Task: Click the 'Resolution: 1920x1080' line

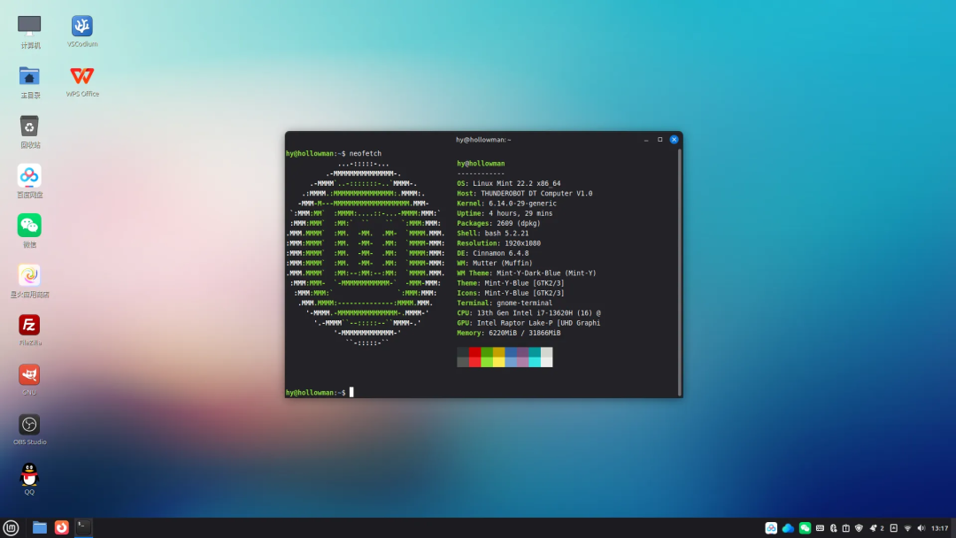Action: coord(498,243)
